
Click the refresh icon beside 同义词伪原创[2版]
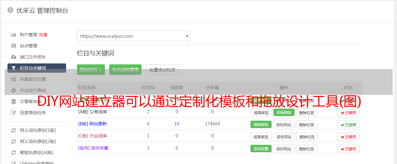(x=13, y=141)
